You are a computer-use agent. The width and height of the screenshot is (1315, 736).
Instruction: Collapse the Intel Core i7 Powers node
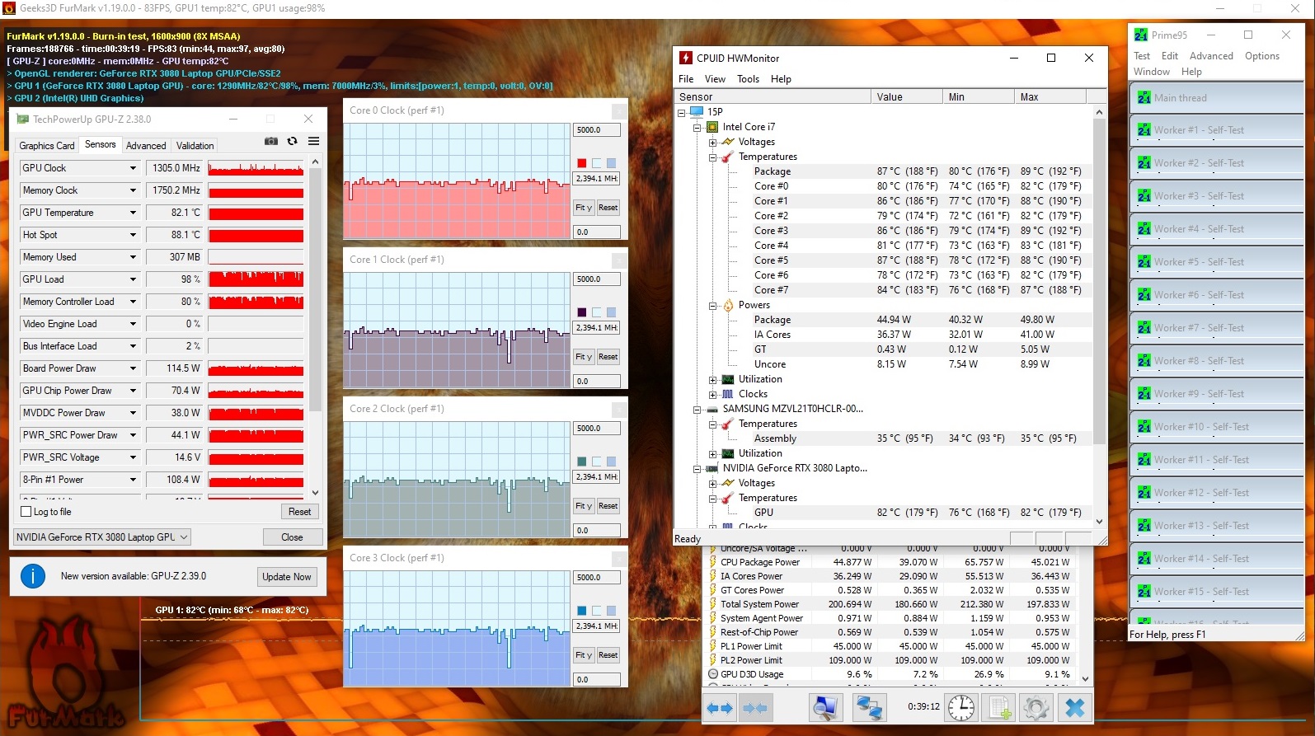[713, 305]
